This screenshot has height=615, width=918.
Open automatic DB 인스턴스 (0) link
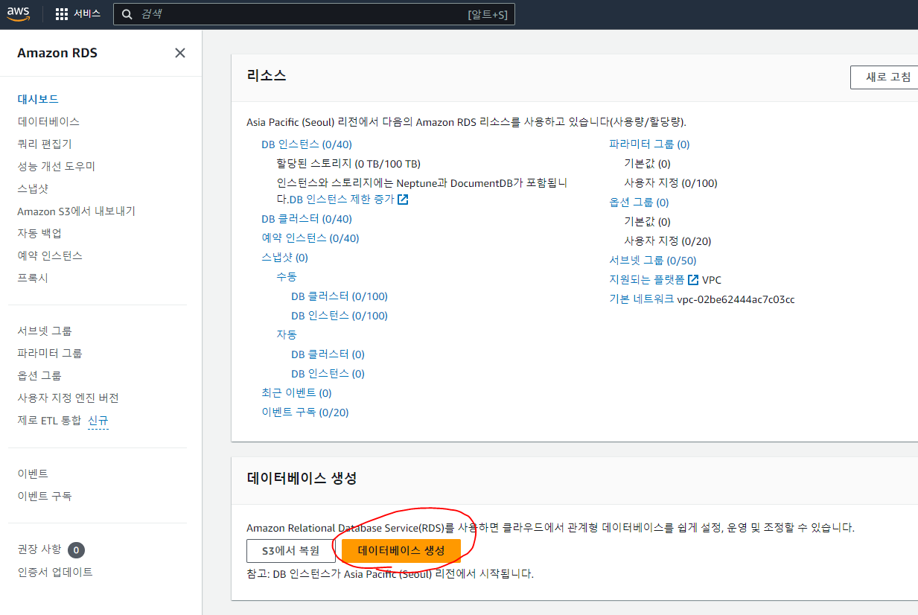[x=328, y=374]
